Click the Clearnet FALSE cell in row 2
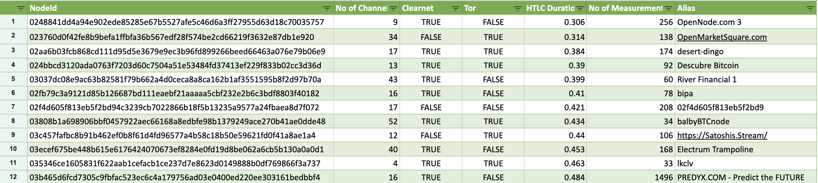Viewport: 818px width, 183px height. pyautogui.click(x=431, y=37)
